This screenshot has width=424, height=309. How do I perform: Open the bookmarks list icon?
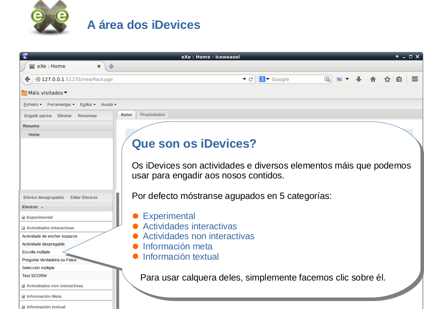pyautogui.click(x=399, y=79)
